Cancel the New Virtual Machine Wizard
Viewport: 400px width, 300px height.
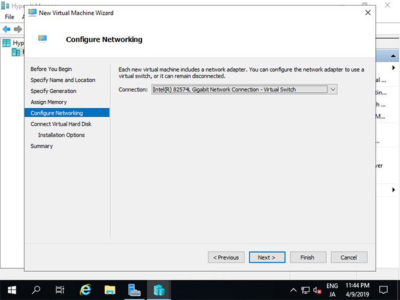pyautogui.click(x=349, y=258)
